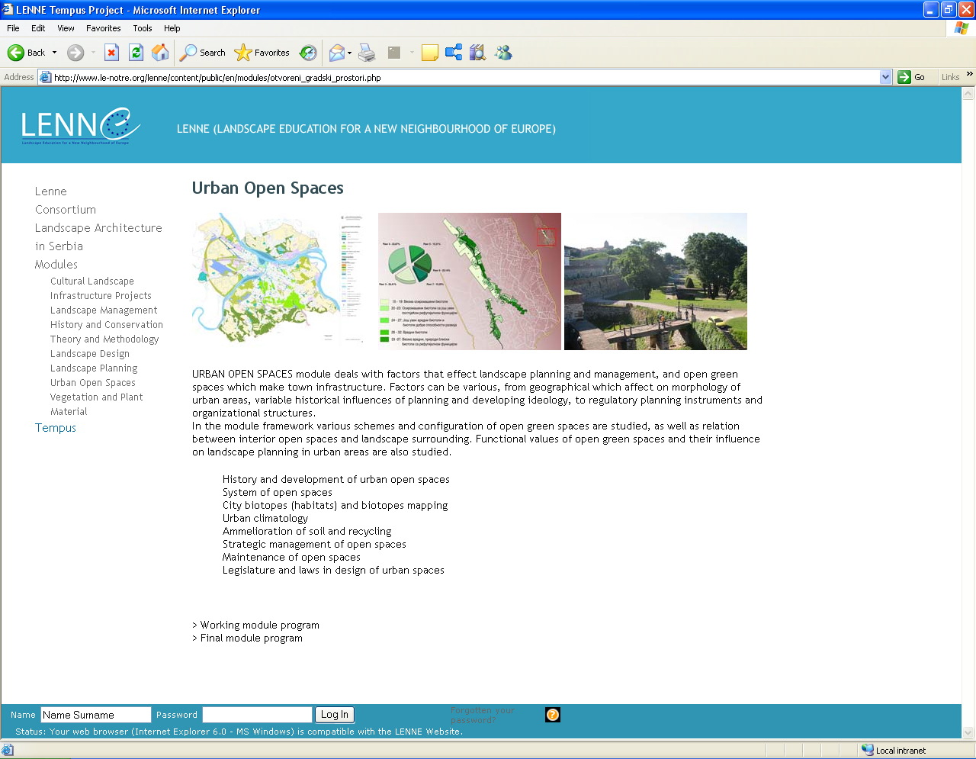This screenshot has height=759, width=976.
Task: Click the Local intranet zone icon
Action: point(868,750)
